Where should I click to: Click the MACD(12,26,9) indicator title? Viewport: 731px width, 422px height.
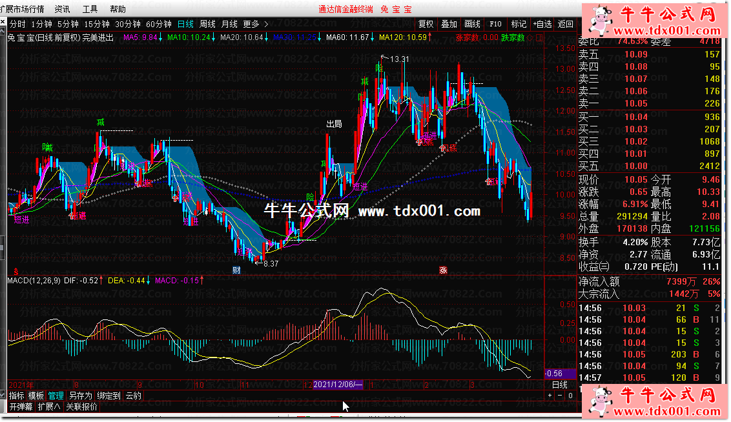[34, 281]
